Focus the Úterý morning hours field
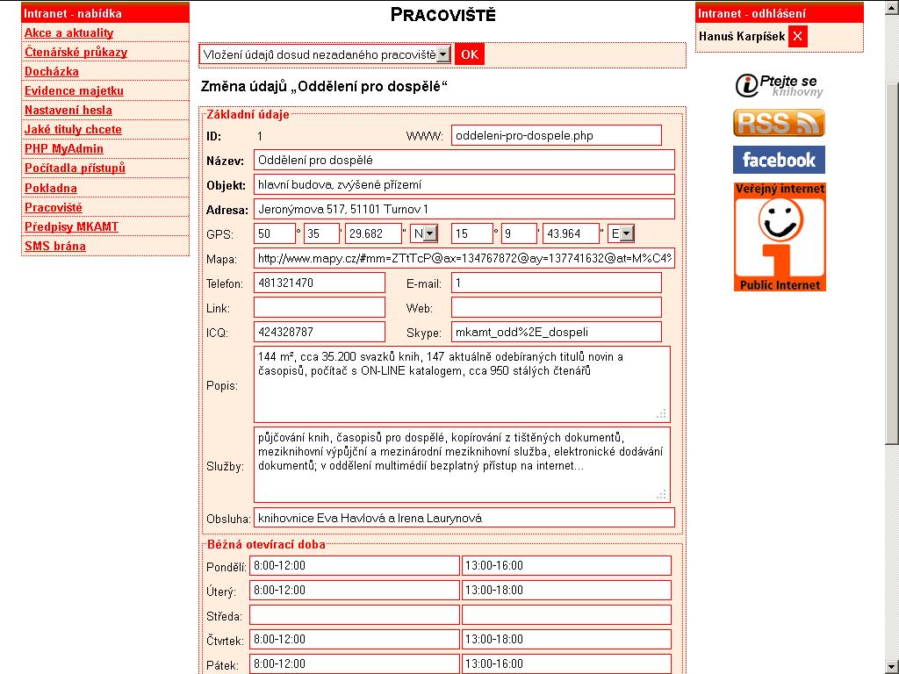Viewport: 899px width, 674px height. pyautogui.click(x=355, y=591)
